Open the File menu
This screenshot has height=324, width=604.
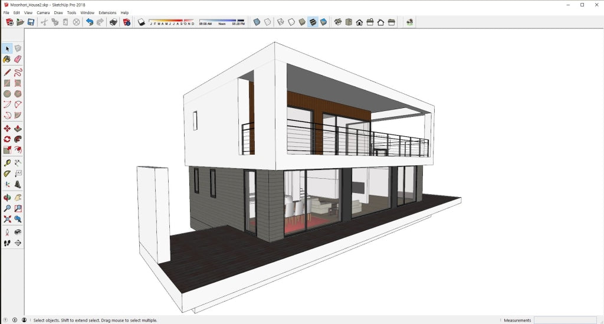click(x=6, y=13)
